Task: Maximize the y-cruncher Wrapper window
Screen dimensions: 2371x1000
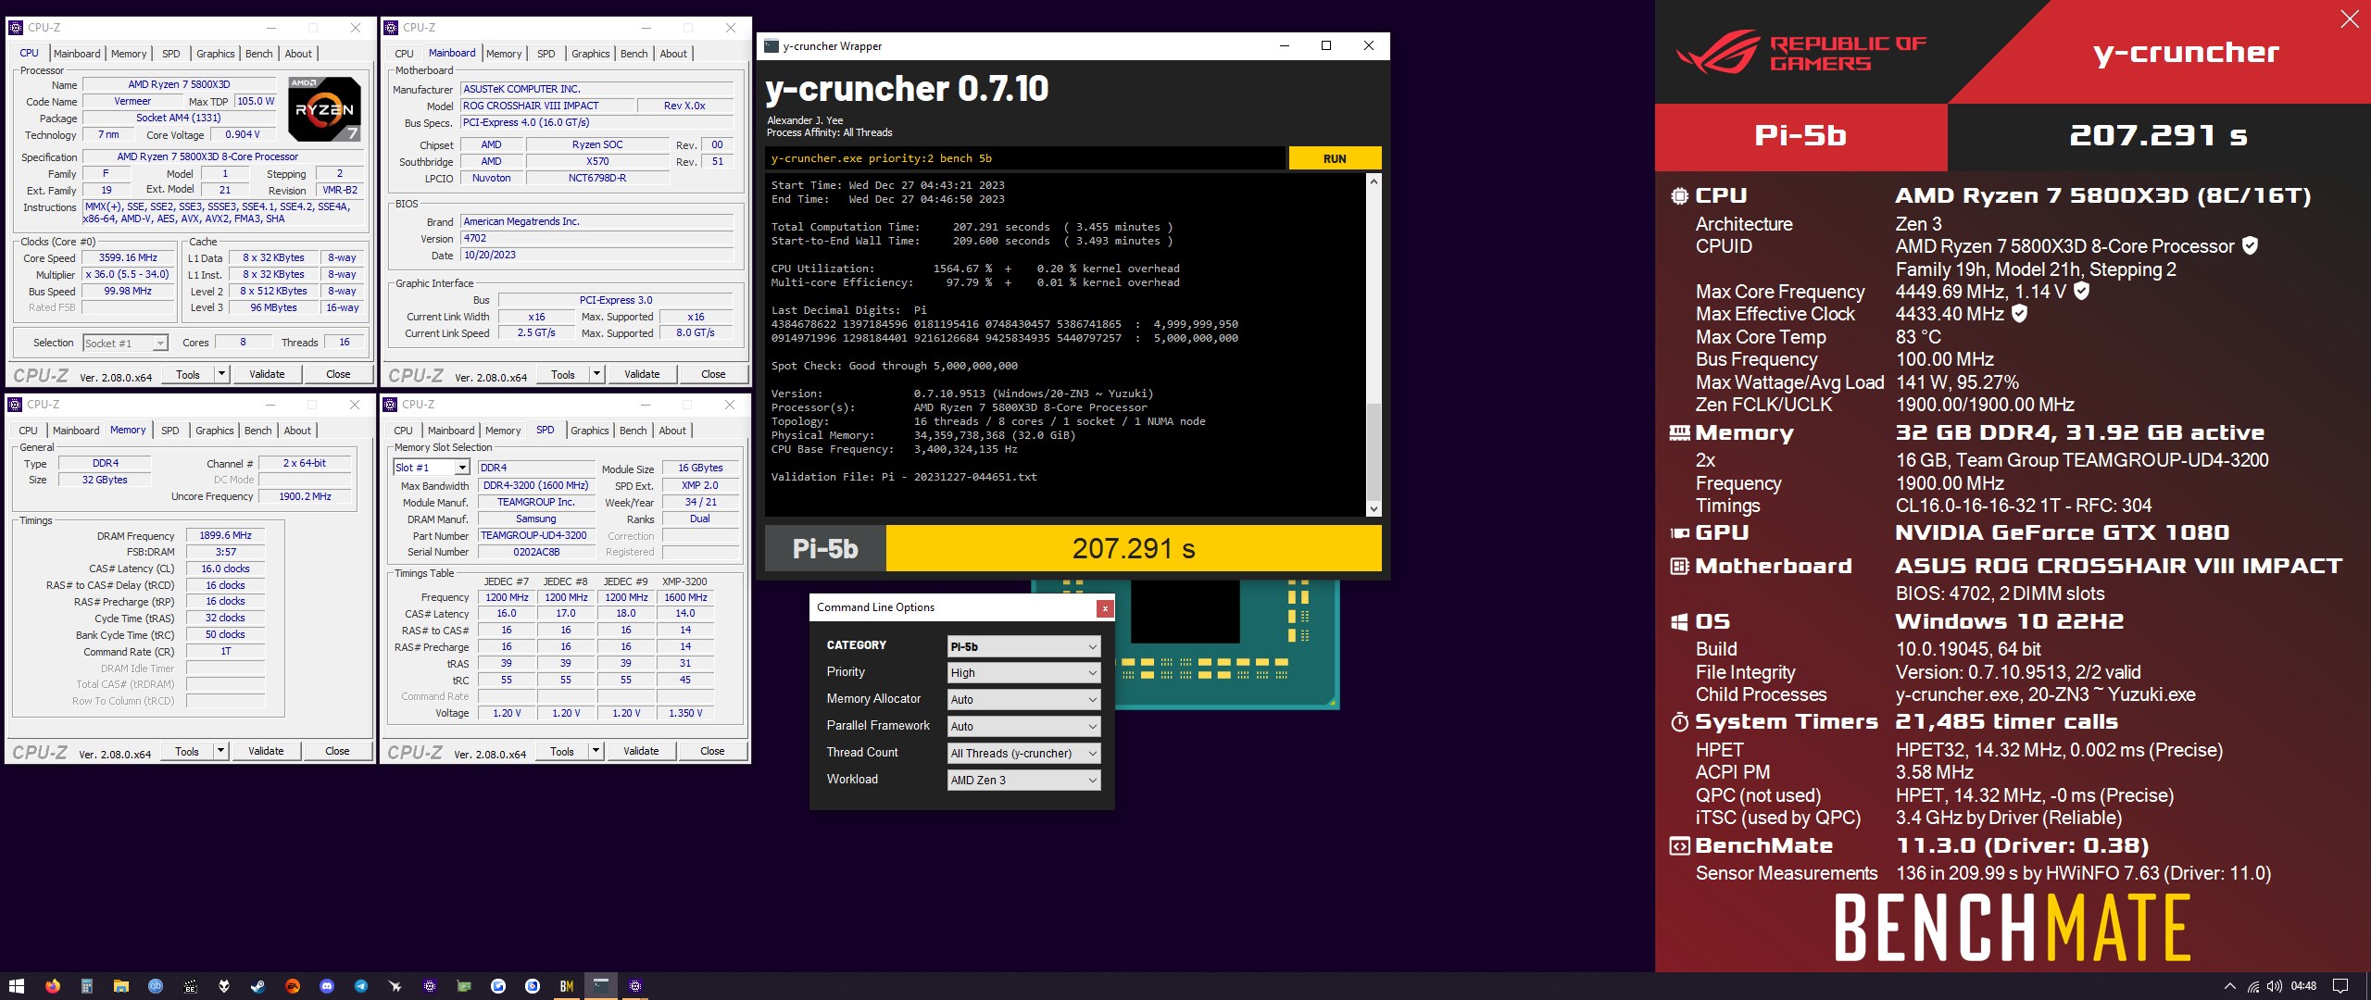Action: 1326,45
